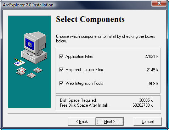Click the Free Disk Space After Install value
169x130 pixels.
pyautogui.click(x=143, y=105)
